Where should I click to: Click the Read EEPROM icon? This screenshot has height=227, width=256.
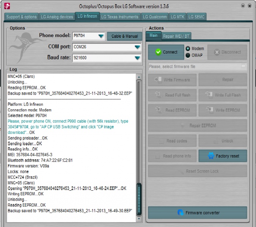coord(159,110)
